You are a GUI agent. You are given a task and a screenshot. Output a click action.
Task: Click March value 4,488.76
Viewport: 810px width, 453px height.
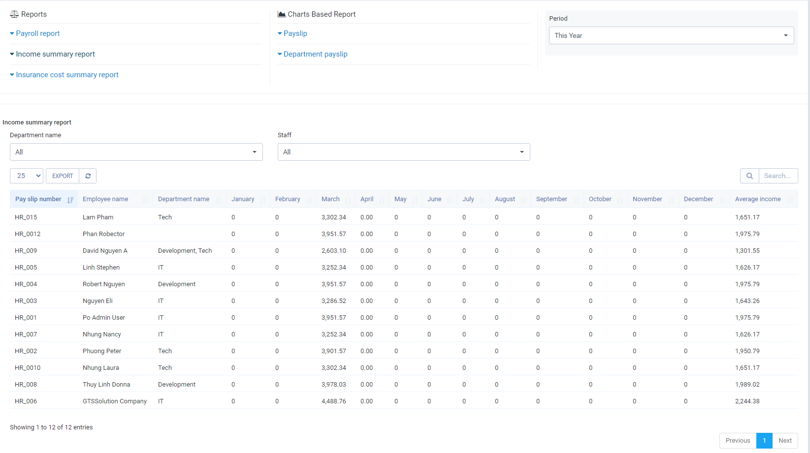334,401
